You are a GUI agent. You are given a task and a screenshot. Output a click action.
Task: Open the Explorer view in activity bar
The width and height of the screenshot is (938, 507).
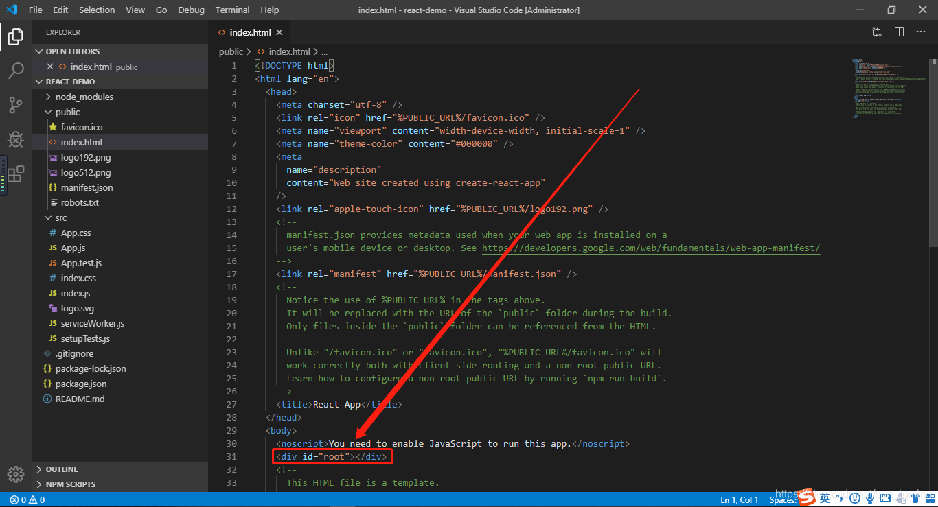pyautogui.click(x=16, y=36)
